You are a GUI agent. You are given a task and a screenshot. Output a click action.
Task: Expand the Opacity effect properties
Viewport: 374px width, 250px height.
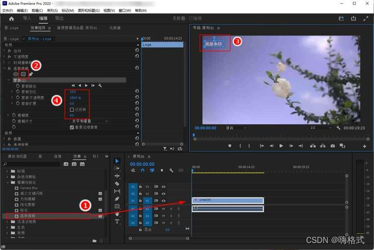[x=4, y=57]
